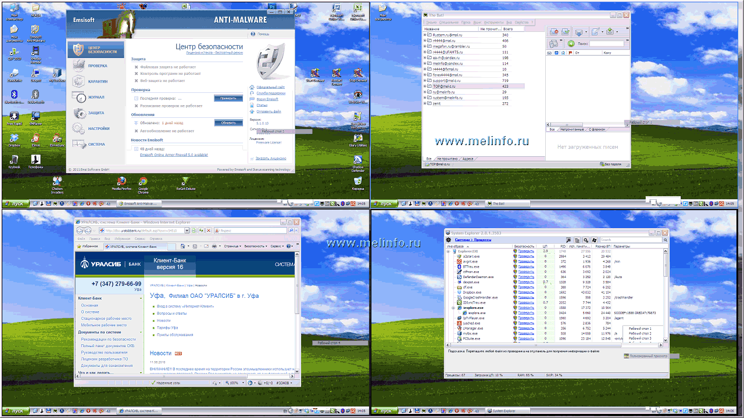Open Тарифы Уфа link on Уралсиб page
Image resolution: width=744 pixels, height=418 pixels.
coord(168,327)
